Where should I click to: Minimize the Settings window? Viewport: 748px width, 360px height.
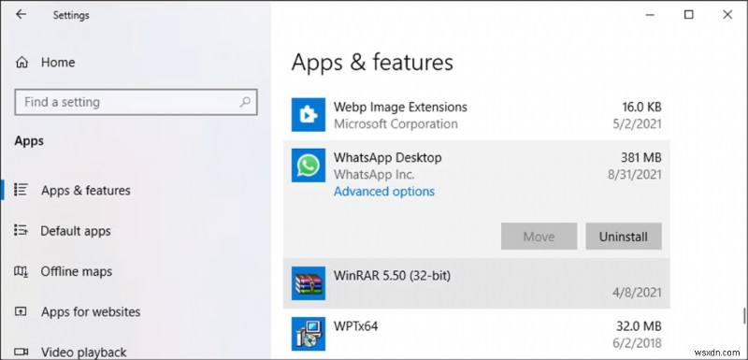coord(650,15)
